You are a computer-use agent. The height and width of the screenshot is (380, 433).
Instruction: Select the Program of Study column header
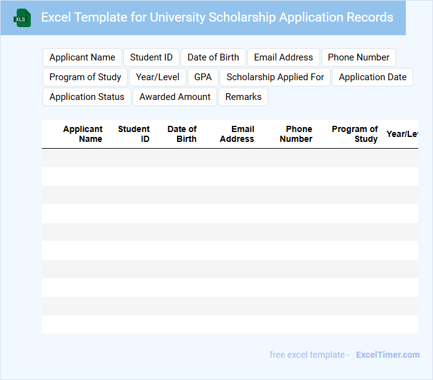pos(355,134)
